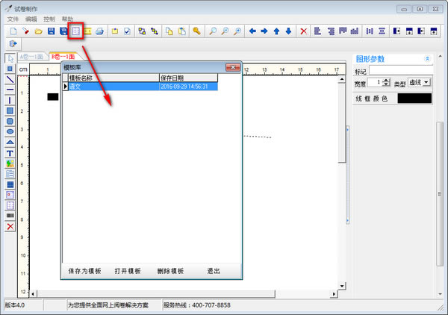Viewport: 448px width, 315px height.
Task: Increase the 宽度 width stepper
Action: [x=386, y=80]
